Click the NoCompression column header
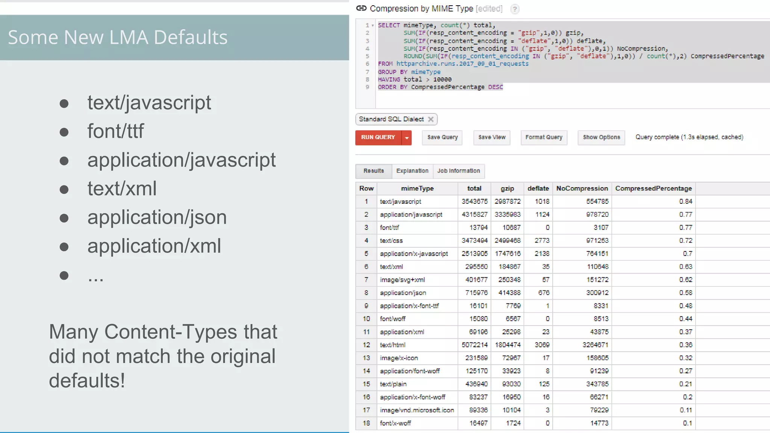The height and width of the screenshot is (433, 770). [582, 189]
